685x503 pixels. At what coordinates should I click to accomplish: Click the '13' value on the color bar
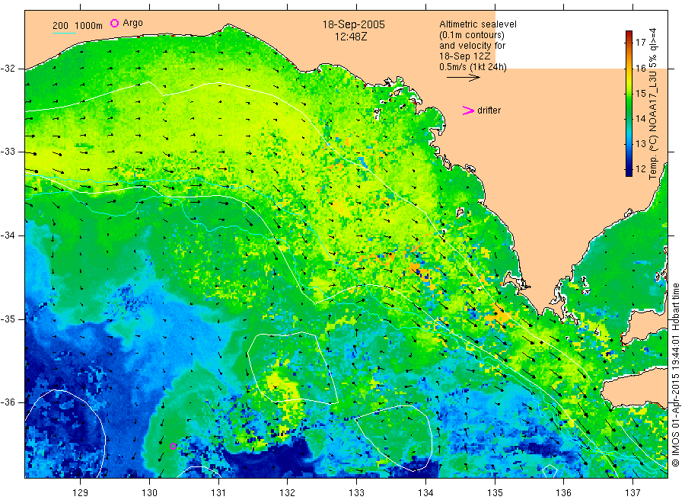point(640,143)
